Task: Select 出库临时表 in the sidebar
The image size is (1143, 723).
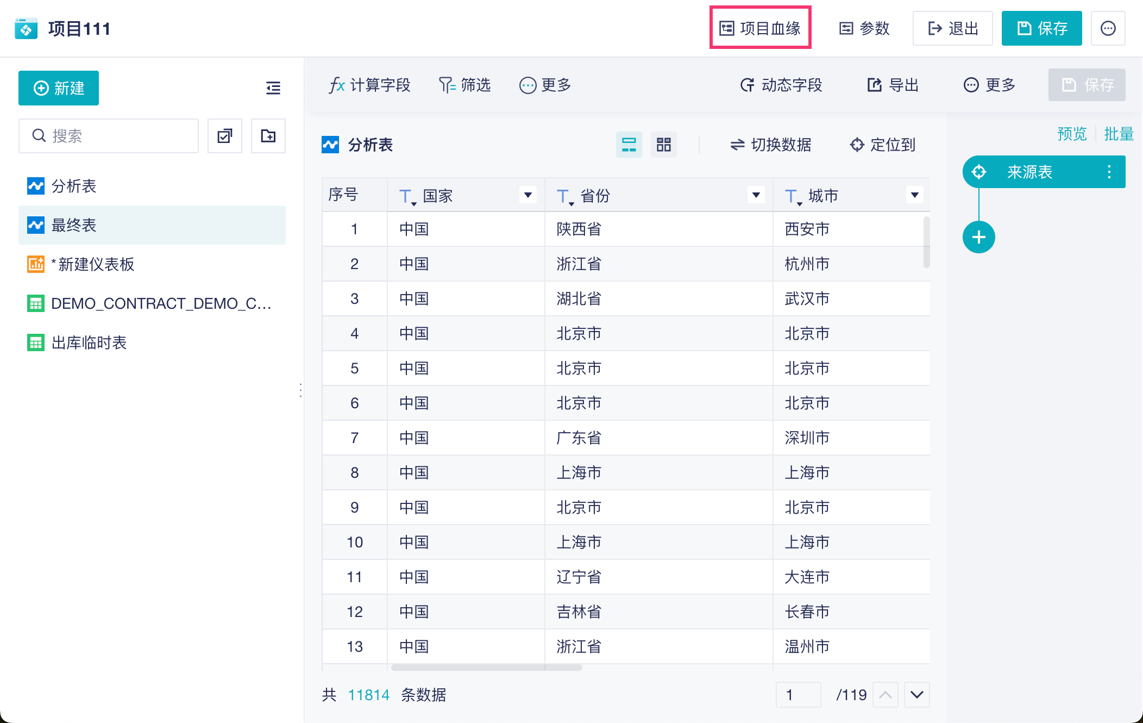Action: click(x=89, y=342)
